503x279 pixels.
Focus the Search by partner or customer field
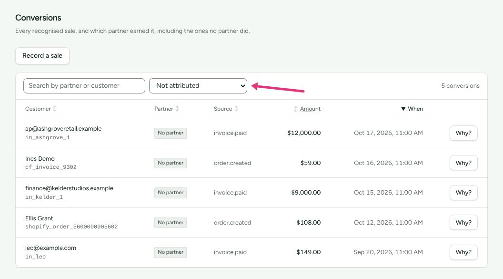(x=84, y=86)
